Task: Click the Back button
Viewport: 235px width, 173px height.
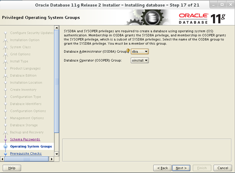Action: (162, 168)
